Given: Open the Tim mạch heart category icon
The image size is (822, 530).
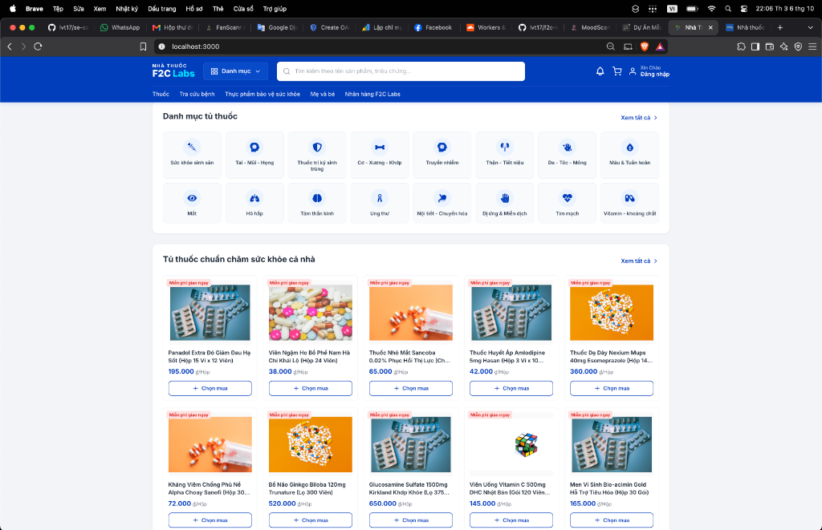Looking at the screenshot, I should [568, 198].
